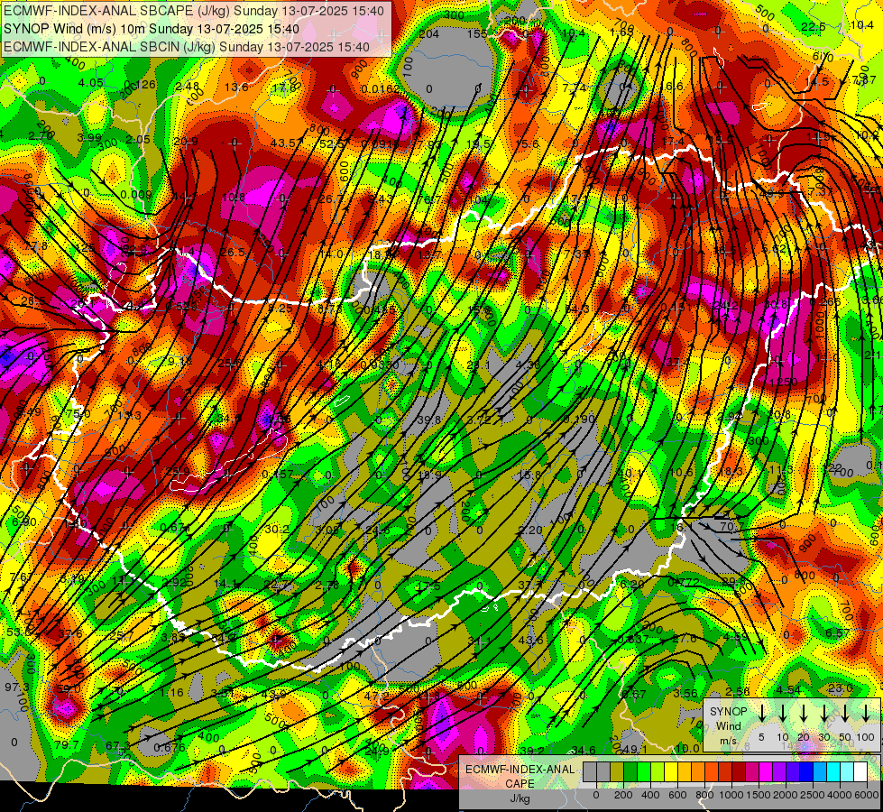This screenshot has width=883, height=812.
Task: Pick the dark green CAPE swatch after 200
Action: click(630, 772)
